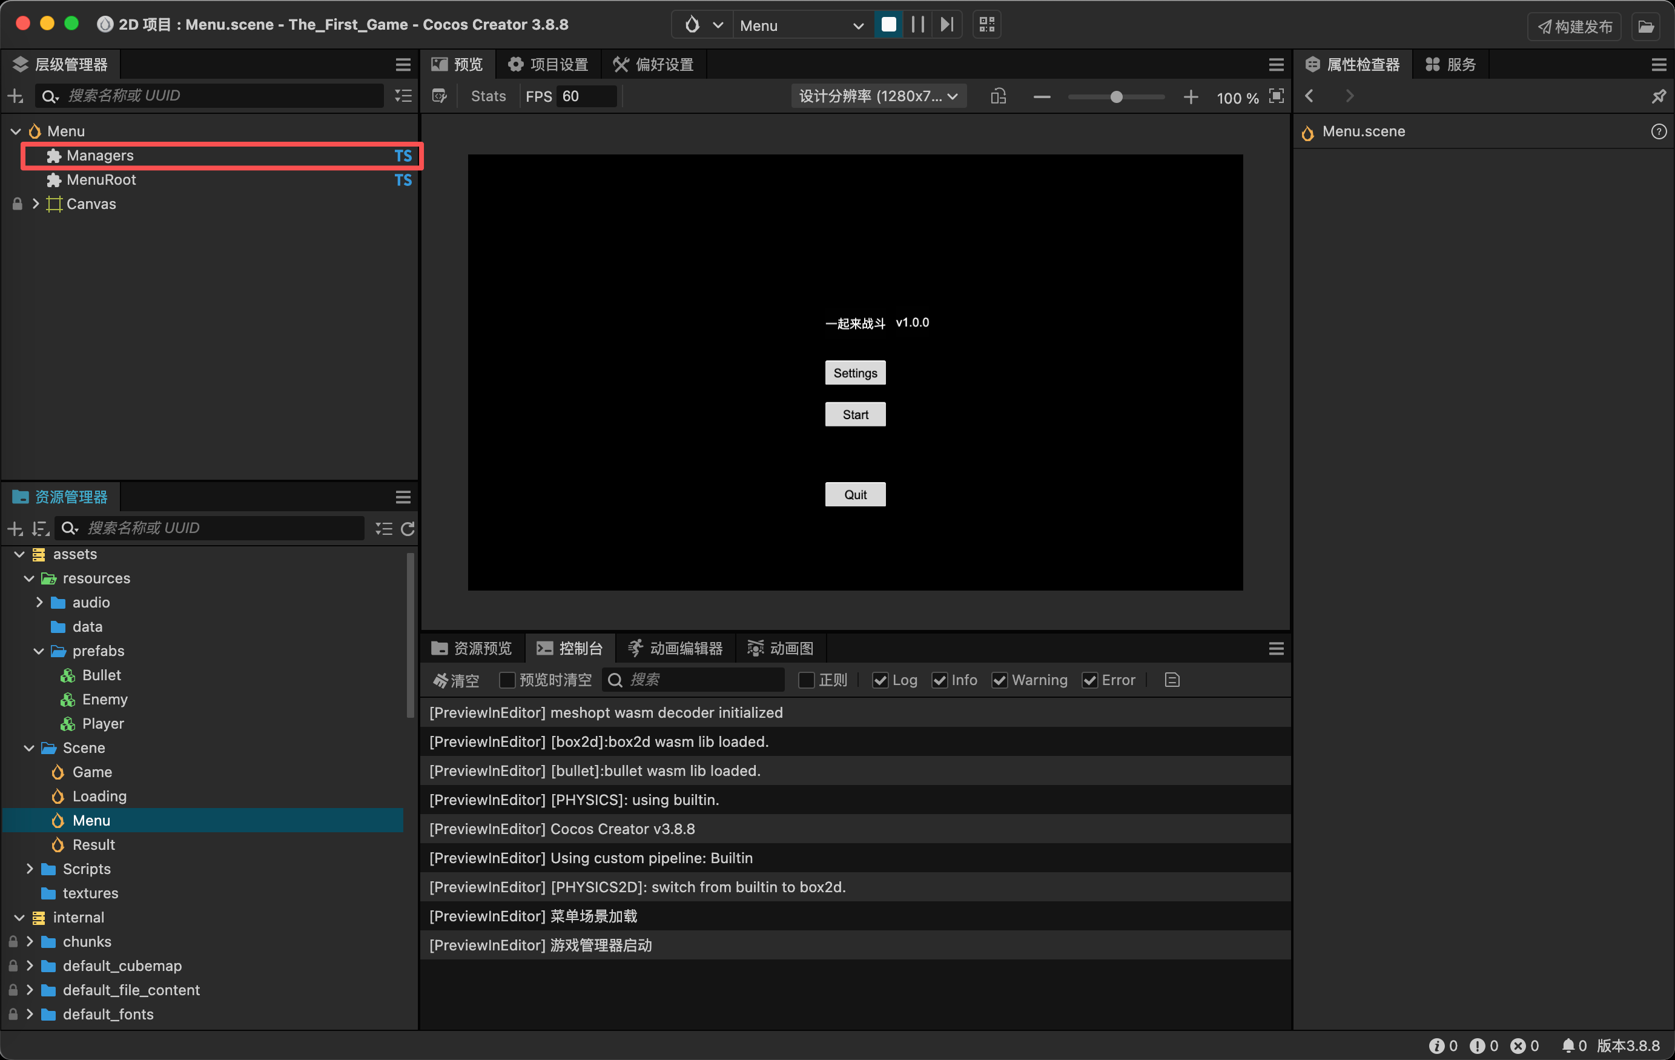
Task: Click add node plus icon in hierarchy
Action: pyautogui.click(x=15, y=96)
